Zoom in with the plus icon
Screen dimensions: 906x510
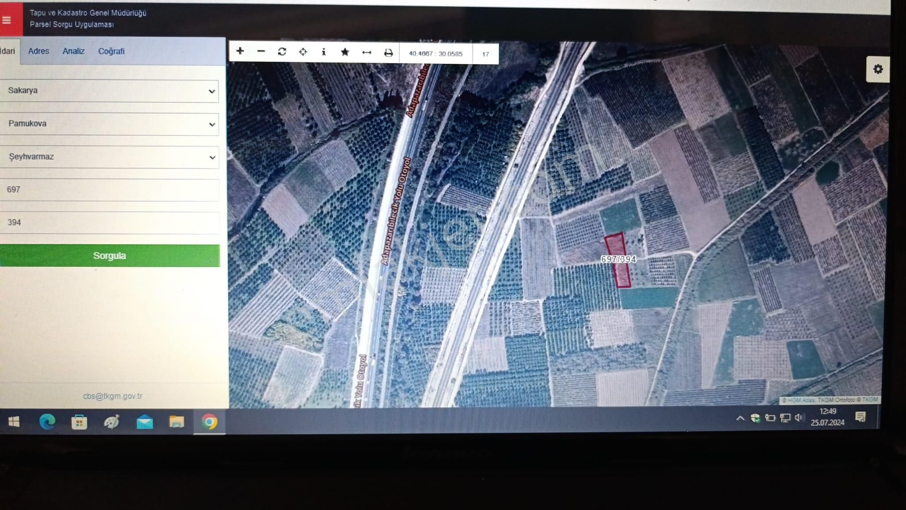(240, 51)
